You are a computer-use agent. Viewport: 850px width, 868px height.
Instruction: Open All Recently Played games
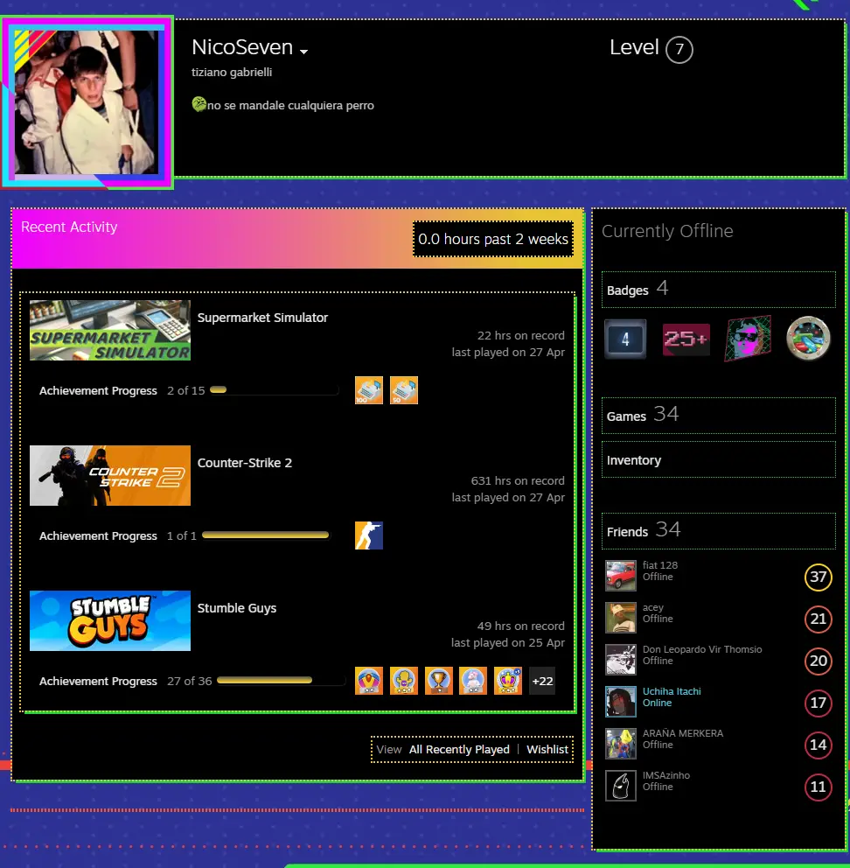click(x=459, y=750)
